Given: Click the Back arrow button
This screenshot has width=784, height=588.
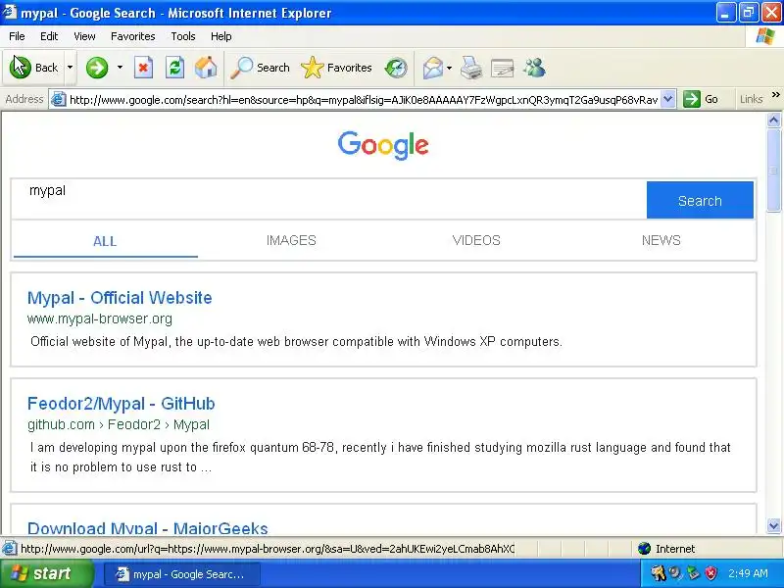Looking at the screenshot, I should click(33, 68).
